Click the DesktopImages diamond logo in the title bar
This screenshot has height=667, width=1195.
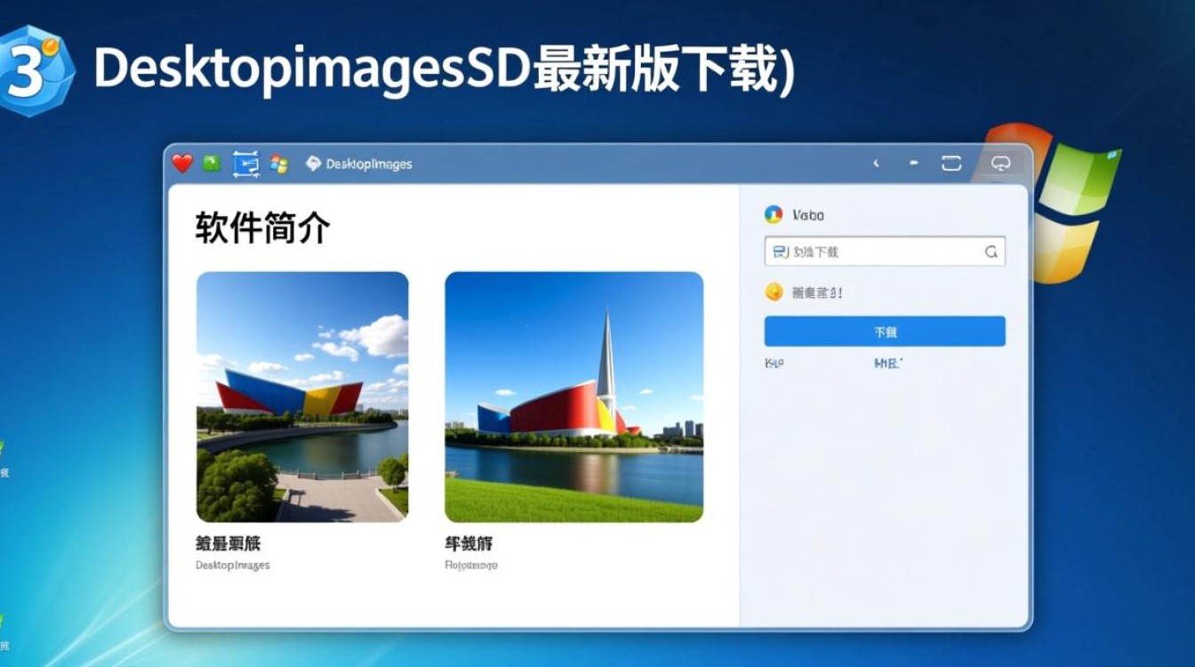(313, 163)
